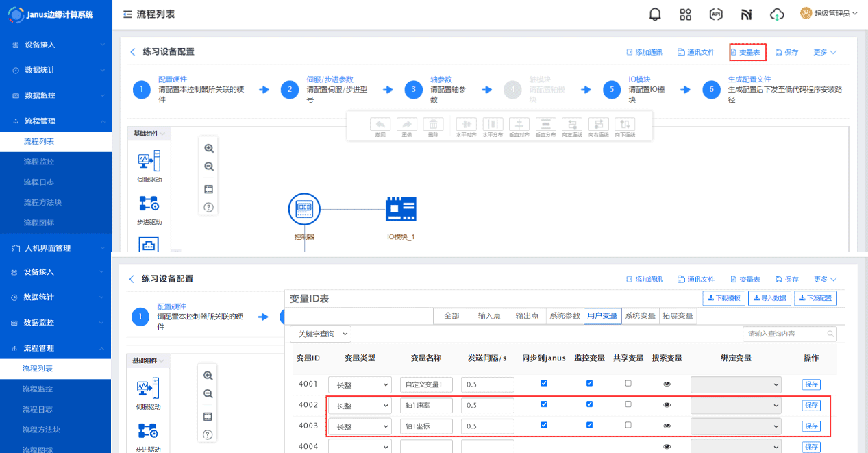Viewport: 868px width, 453px height.
Task: Open the 关键字查询 dropdown
Action: [x=321, y=334]
